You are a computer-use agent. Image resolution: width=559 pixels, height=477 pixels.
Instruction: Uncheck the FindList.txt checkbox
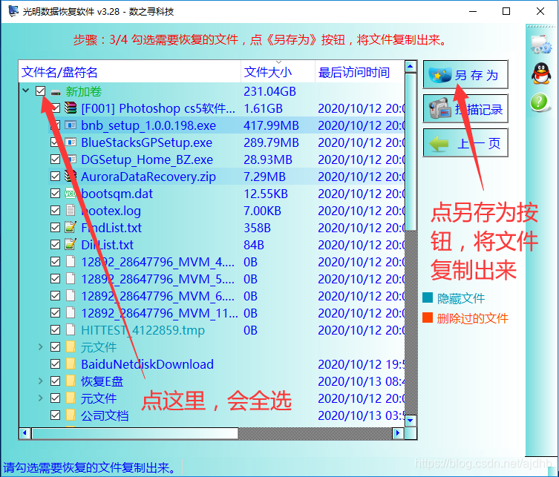click(55, 227)
